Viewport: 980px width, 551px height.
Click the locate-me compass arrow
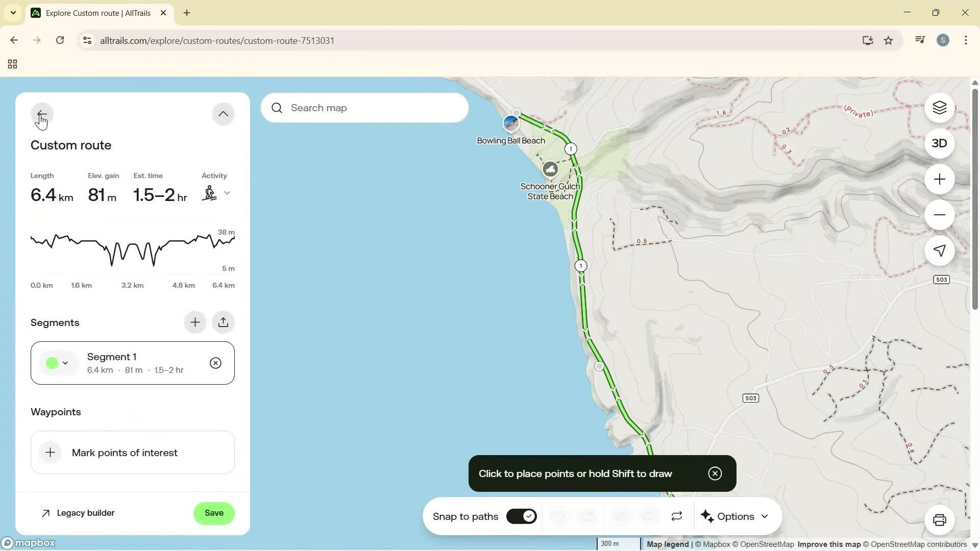coord(939,251)
